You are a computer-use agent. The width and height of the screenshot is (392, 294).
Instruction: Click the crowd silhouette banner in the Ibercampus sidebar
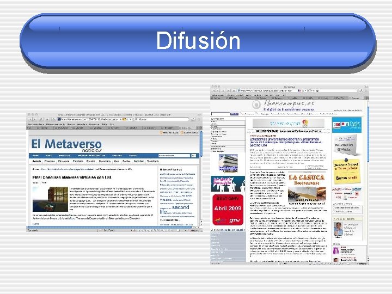pyautogui.click(x=228, y=184)
